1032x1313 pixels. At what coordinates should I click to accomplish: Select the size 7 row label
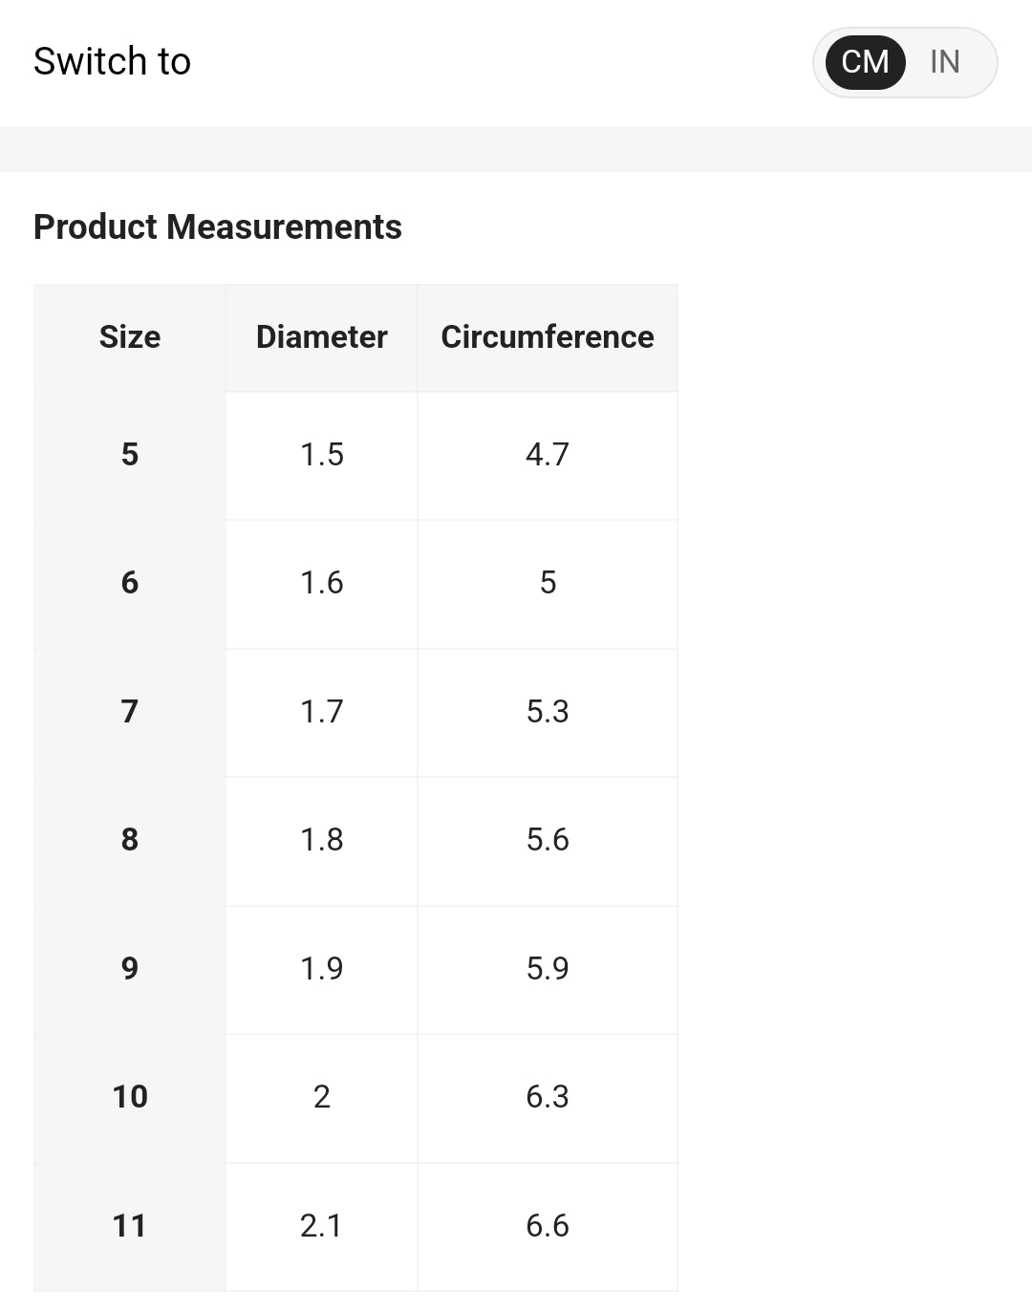[130, 712]
